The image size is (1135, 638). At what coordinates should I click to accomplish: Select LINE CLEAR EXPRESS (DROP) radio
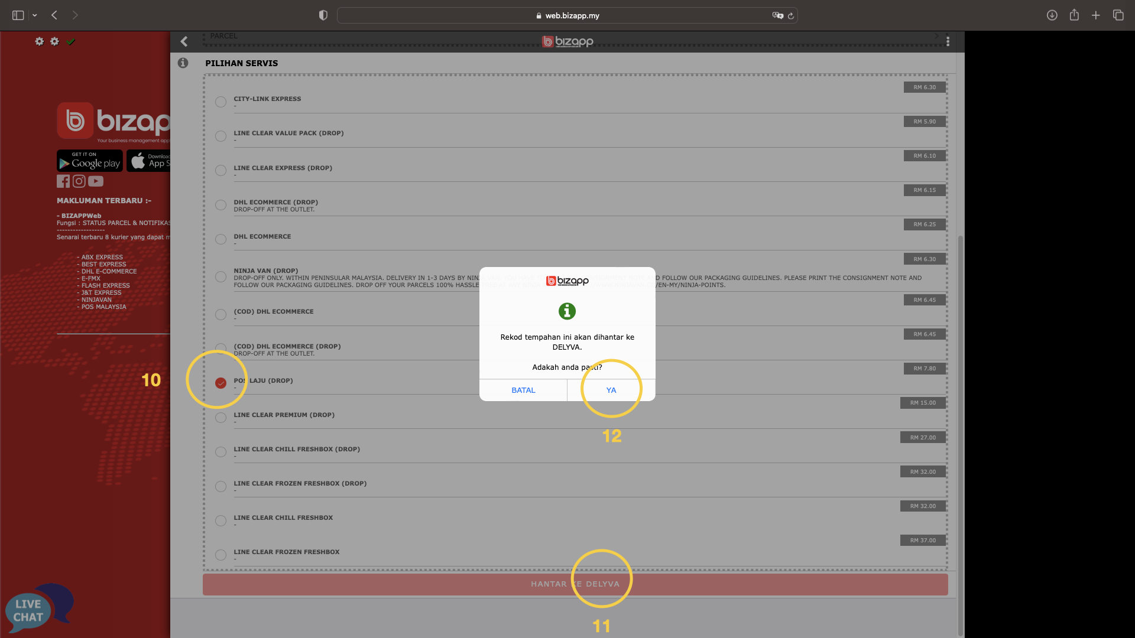220,170
